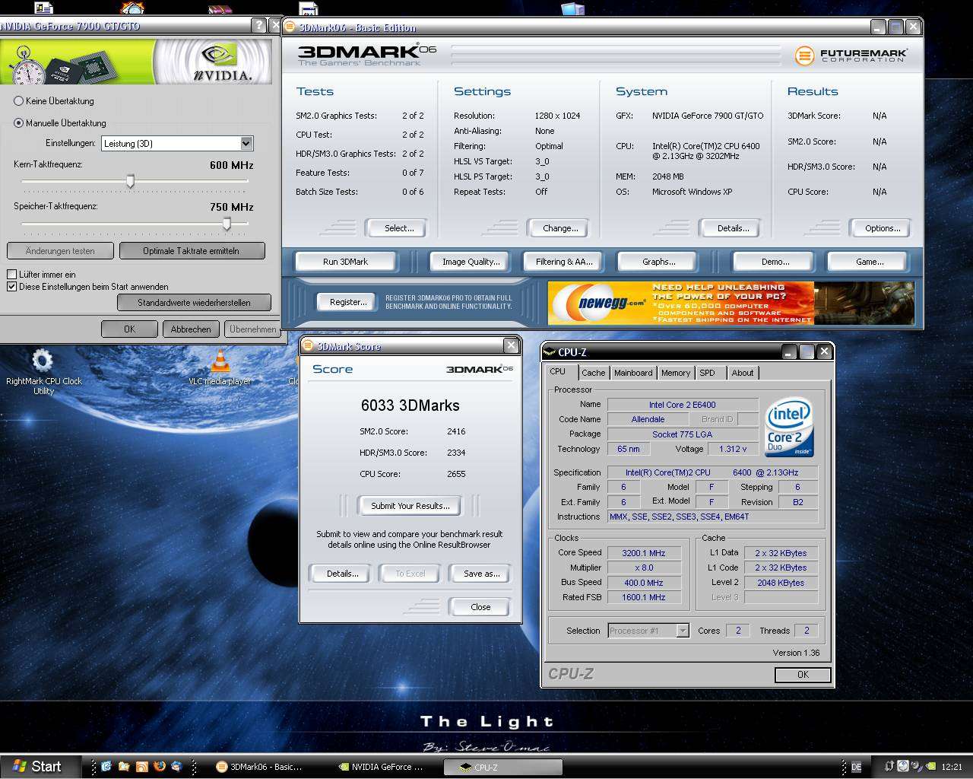Click the CPU-Z title bar chip icon

coord(550,352)
